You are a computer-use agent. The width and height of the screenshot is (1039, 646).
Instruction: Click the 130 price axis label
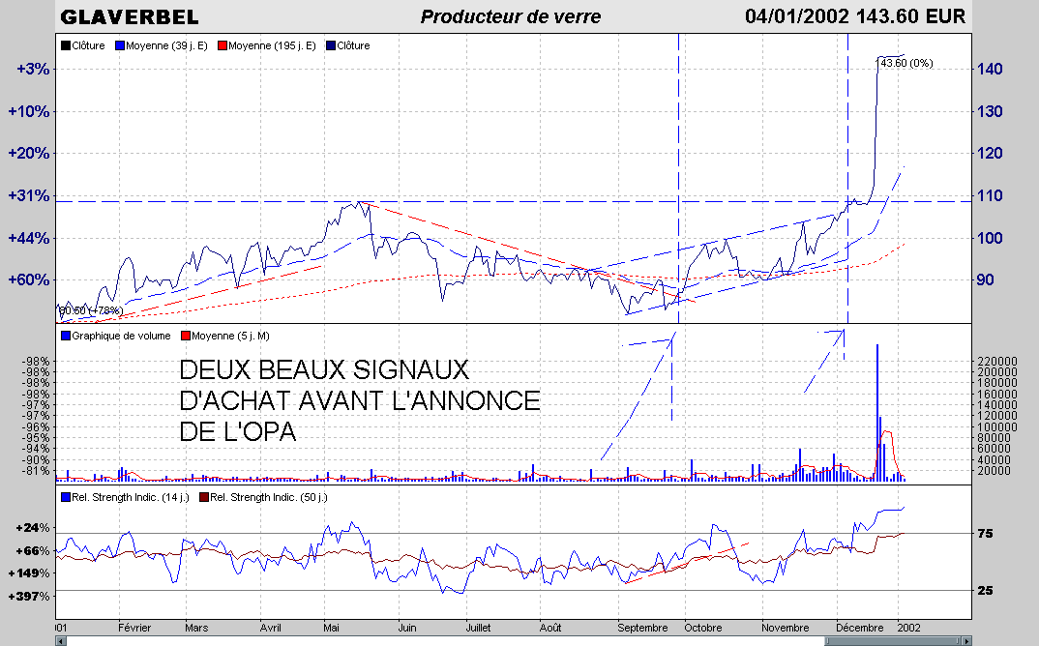(x=990, y=111)
